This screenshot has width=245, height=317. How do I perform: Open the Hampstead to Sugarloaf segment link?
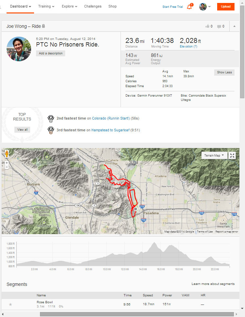click(110, 130)
